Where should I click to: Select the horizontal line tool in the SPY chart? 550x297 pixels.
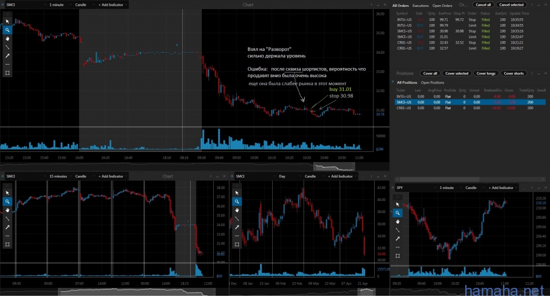[398, 247]
